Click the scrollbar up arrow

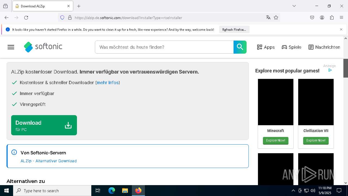(x=346, y=38)
